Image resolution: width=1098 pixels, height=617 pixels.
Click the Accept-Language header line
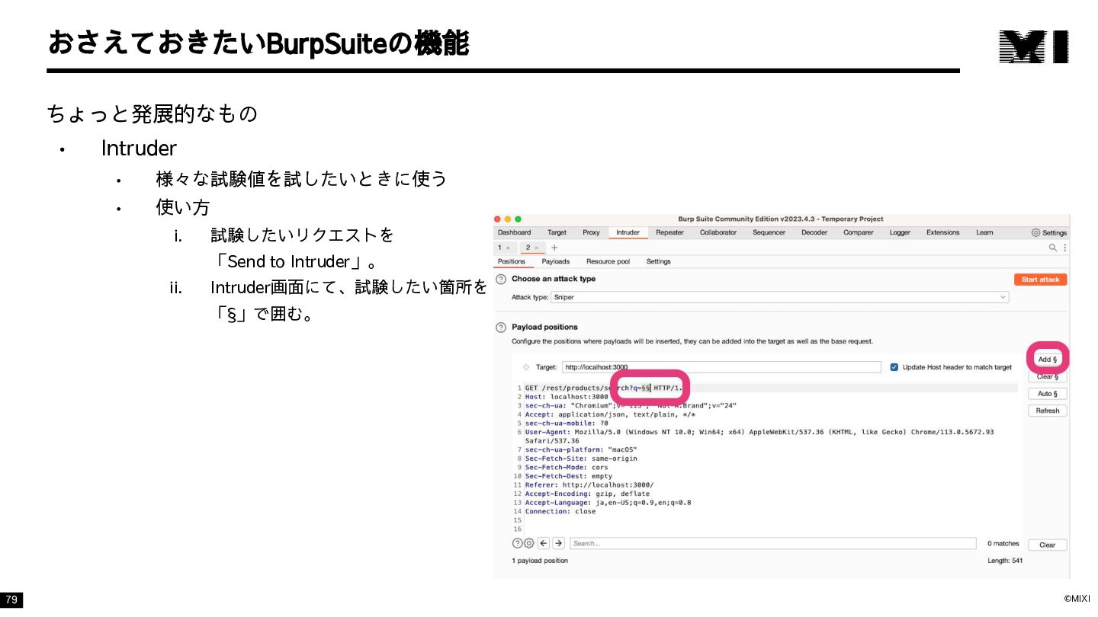pyautogui.click(x=608, y=503)
